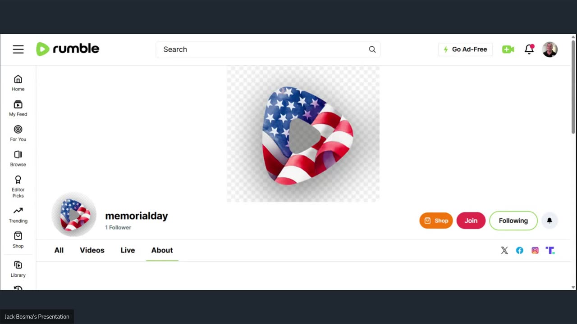
Task: Click the Search input field
Action: tap(268, 49)
